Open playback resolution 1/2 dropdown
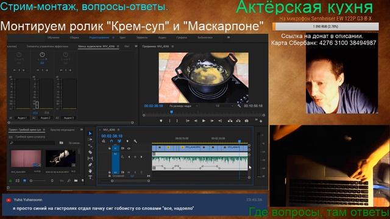This screenshot has width=390, height=219. (x=224, y=106)
